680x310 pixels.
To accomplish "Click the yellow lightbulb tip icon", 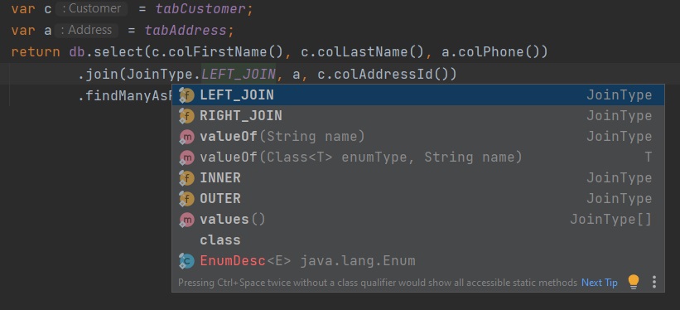I will coord(634,282).
